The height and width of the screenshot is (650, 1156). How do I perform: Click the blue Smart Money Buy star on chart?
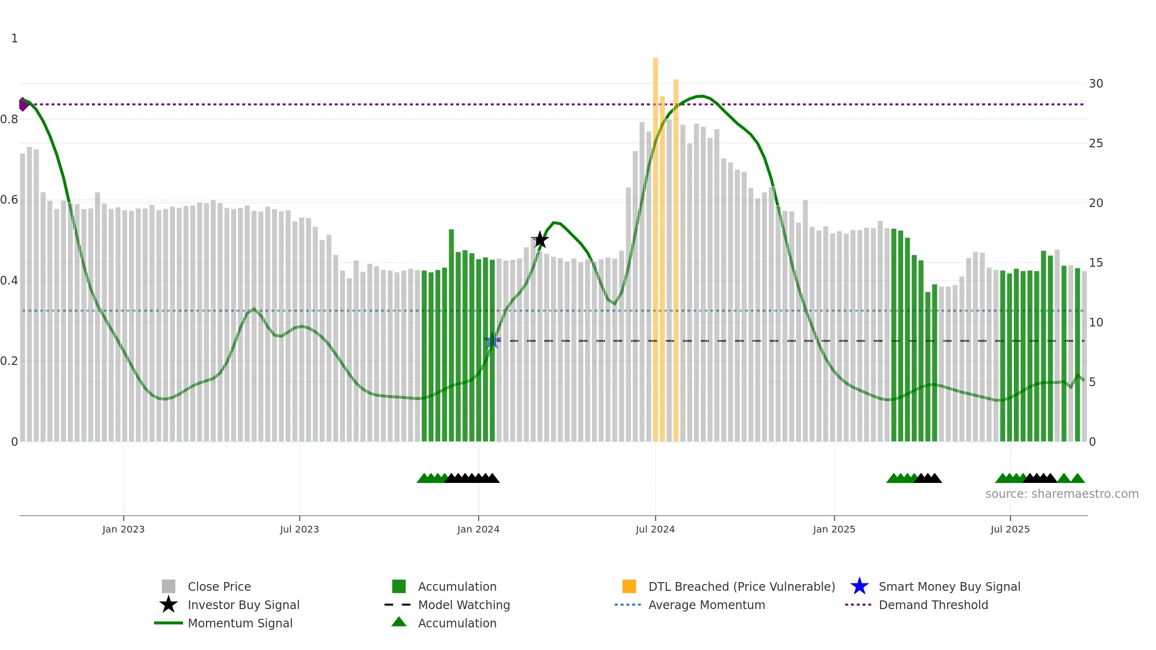pos(492,341)
